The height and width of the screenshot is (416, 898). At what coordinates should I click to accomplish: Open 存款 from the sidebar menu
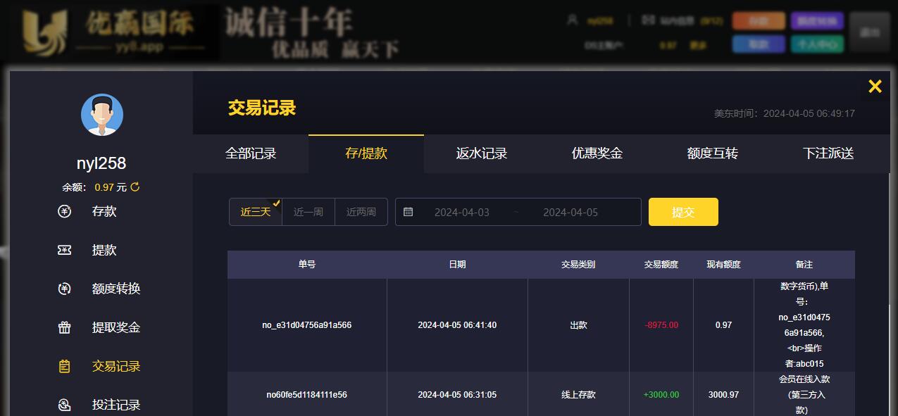[x=104, y=211]
